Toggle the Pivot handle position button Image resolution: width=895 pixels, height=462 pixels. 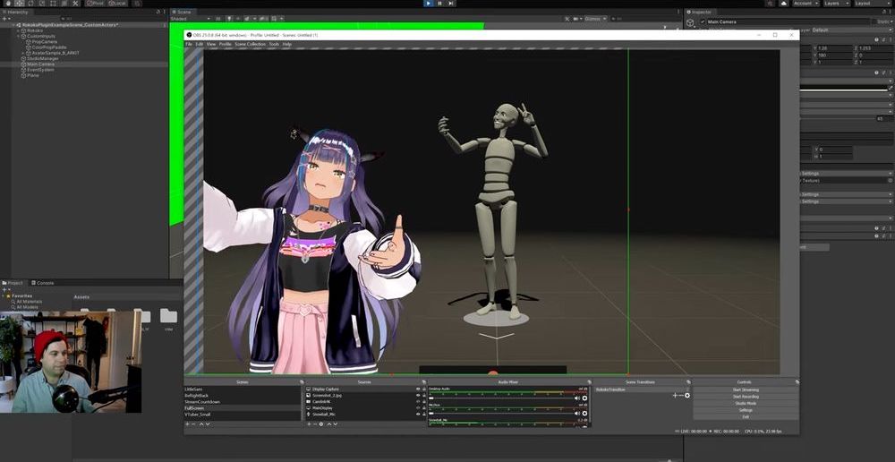coord(95,4)
